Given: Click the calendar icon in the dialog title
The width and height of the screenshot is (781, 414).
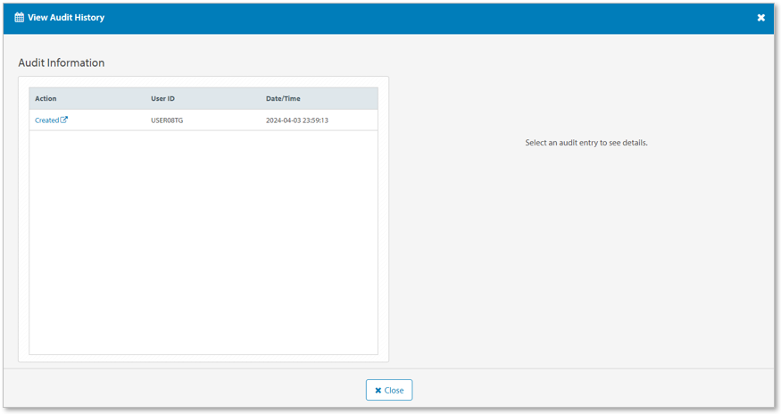Looking at the screenshot, I should pos(19,18).
